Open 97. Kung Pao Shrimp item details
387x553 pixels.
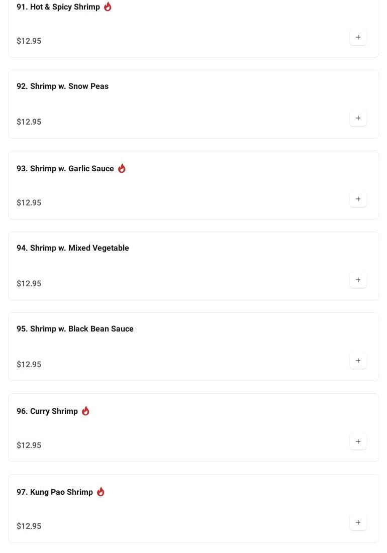point(55,492)
